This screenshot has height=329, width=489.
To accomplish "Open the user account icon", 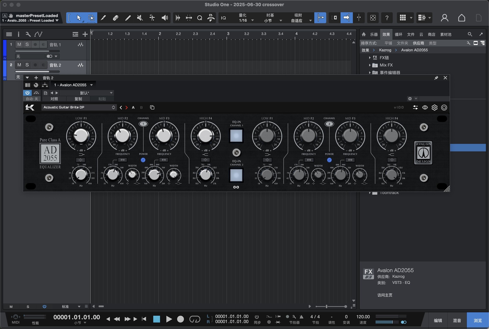I will [x=444, y=18].
